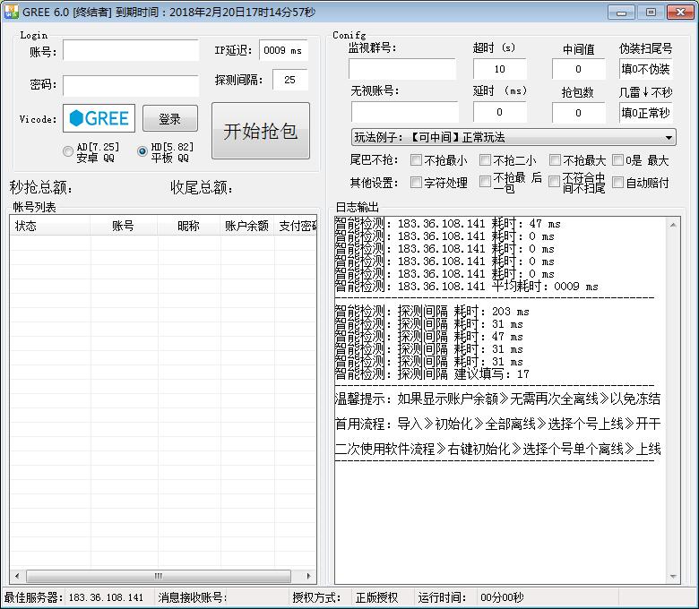Enable the 字符处理 checkbox
The height and width of the screenshot is (609, 699).
point(416,183)
